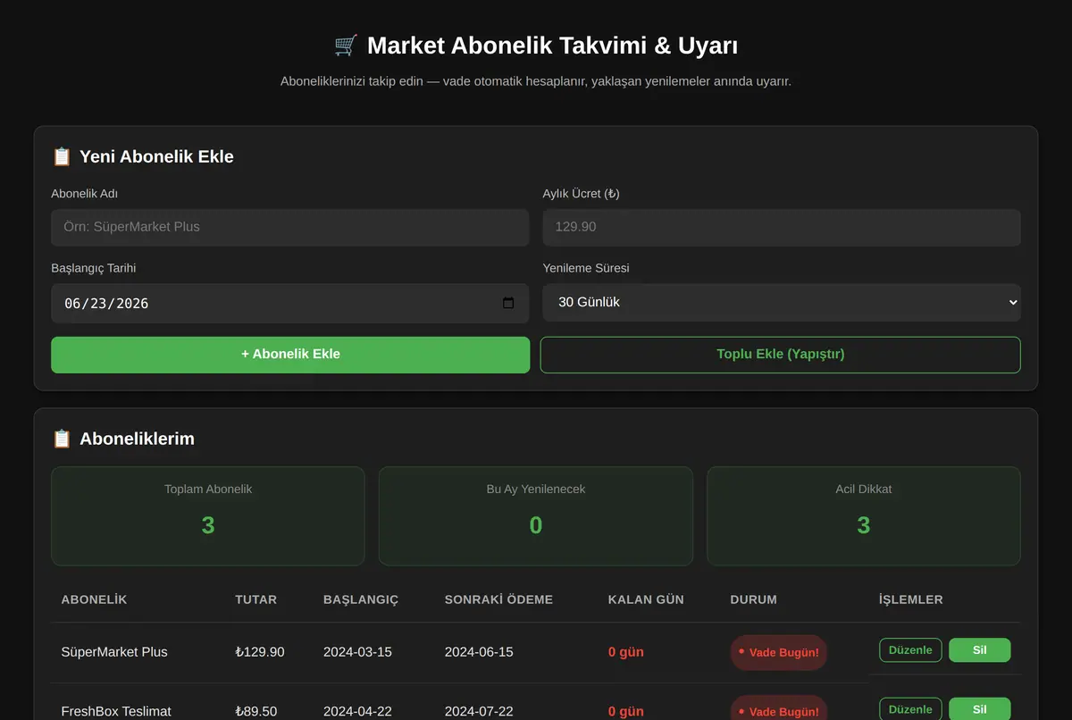Viewport: 1072px width, 720px height.
Task: Focus the Abonelik Adı input field
Action: point(290,227)
